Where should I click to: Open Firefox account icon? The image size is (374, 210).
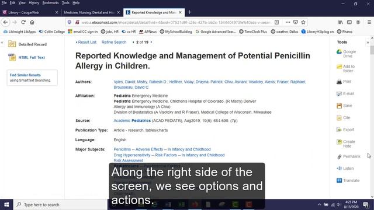[x=358, y=22]
